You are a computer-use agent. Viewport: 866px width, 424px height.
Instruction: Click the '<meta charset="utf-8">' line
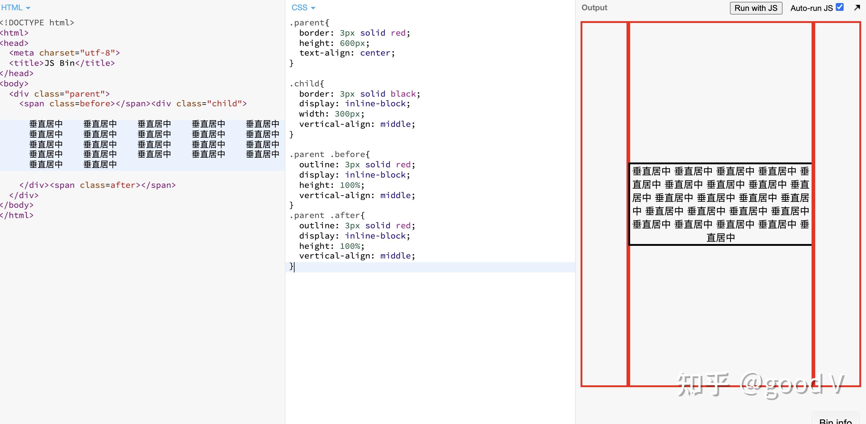click(x=64, y=53)
